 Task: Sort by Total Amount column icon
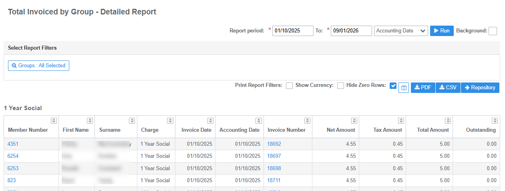(x=448, y=121)
